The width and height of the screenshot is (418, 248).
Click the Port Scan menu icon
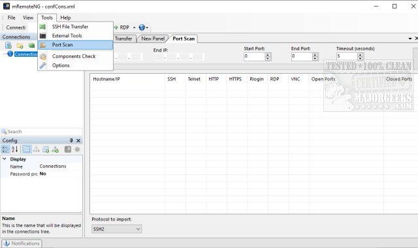(42, 45)
